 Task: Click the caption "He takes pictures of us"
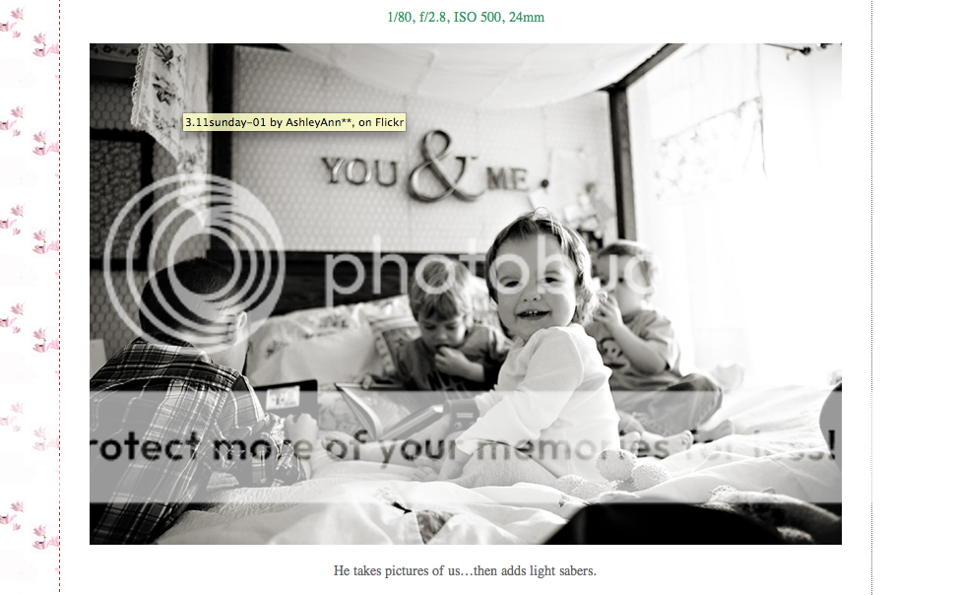(x=398, y=570)
